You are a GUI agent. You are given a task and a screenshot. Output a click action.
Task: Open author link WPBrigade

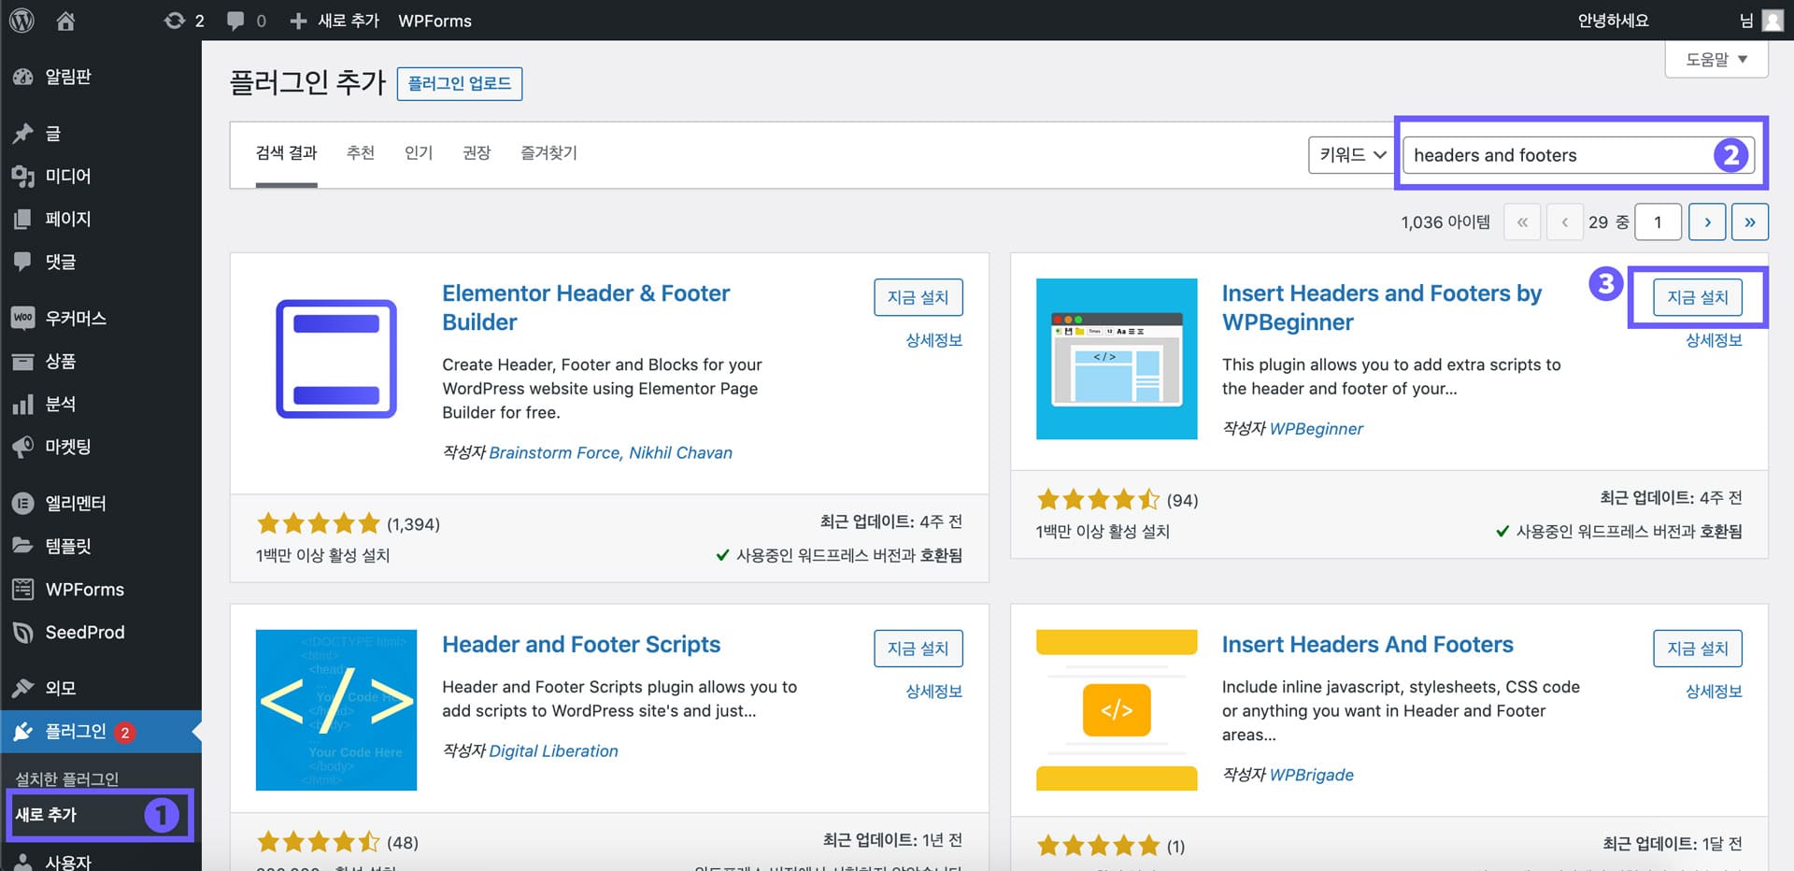click(1311, 775)
